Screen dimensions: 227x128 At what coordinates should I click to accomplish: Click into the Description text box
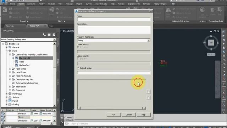113,30
